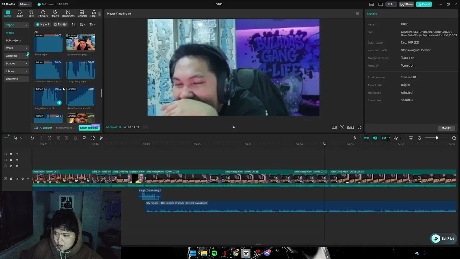Open the Stickers tab
Viewport: 460px width, 259px height.
pyautogui.click(x=43, y=14)
